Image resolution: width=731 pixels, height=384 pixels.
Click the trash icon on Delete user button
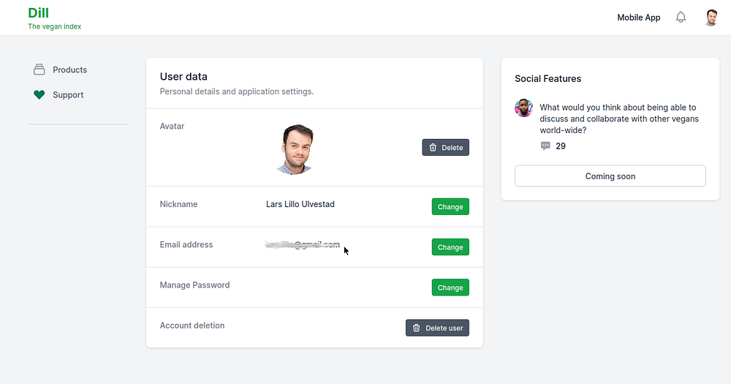[x=417, y=328]
